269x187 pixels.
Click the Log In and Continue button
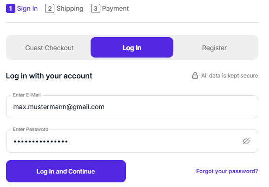click(66, 171)
